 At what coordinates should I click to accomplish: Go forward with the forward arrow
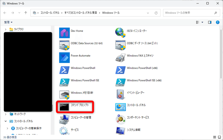(x=13, y=13)
